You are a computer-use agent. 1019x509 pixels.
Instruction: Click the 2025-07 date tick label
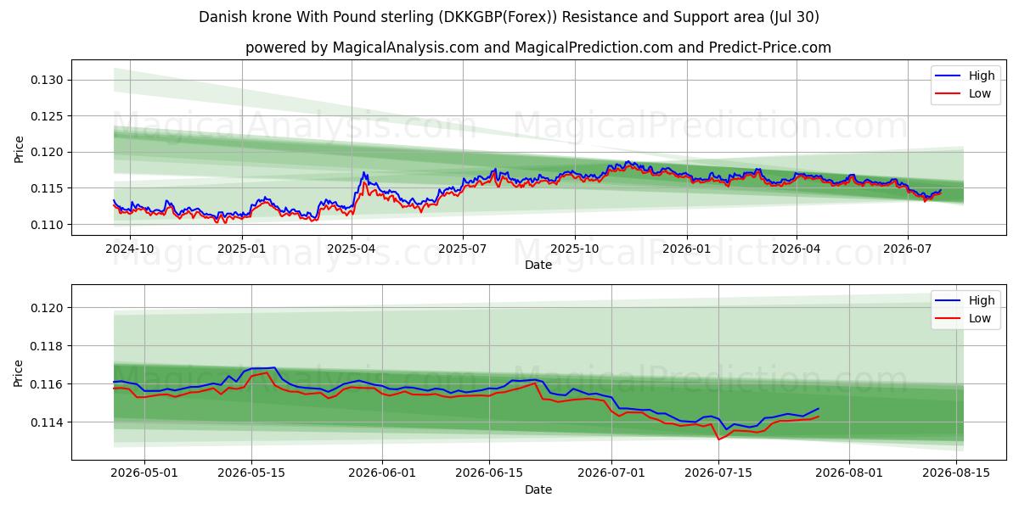click(x=462, y=249)
